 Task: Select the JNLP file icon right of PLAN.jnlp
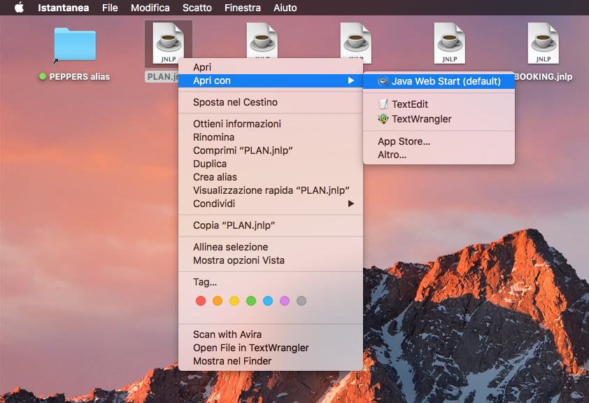click(262, 40)
